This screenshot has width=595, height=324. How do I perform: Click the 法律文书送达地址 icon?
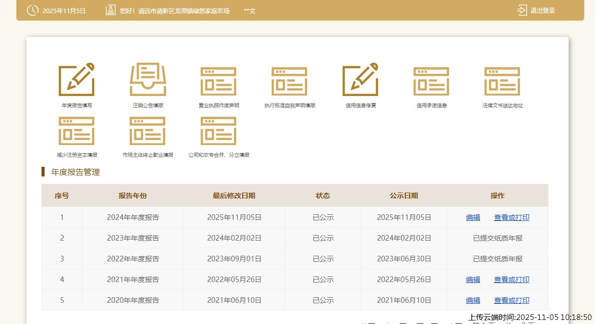click(x=502, y=81)
